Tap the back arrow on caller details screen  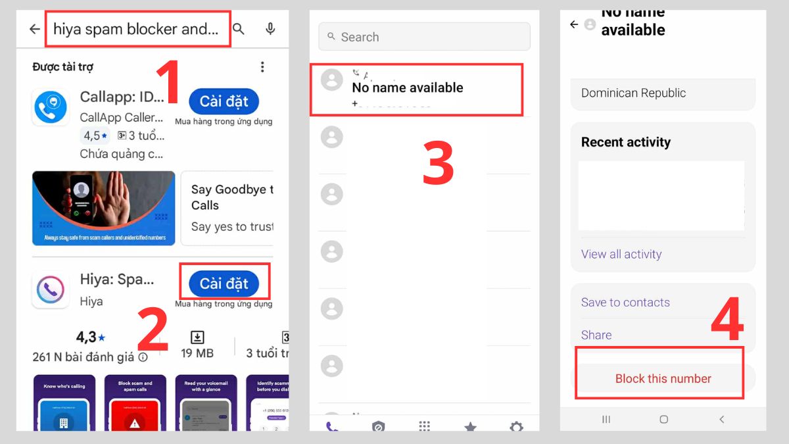pyautogui.click(x=574, y=24)
